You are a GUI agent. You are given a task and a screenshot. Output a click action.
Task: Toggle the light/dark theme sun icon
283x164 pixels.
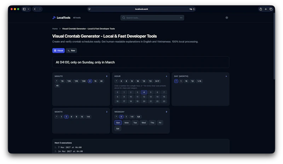click(x=227, y=18)
